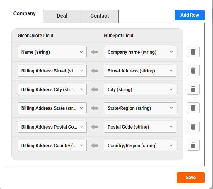Open the Company name (string) HubSpot dropdown
Viewport: 213px width, 189px height.
point(140,52)
